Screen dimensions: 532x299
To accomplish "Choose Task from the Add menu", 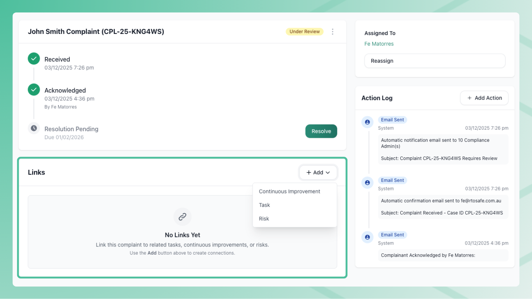I will tap(264, 205).
